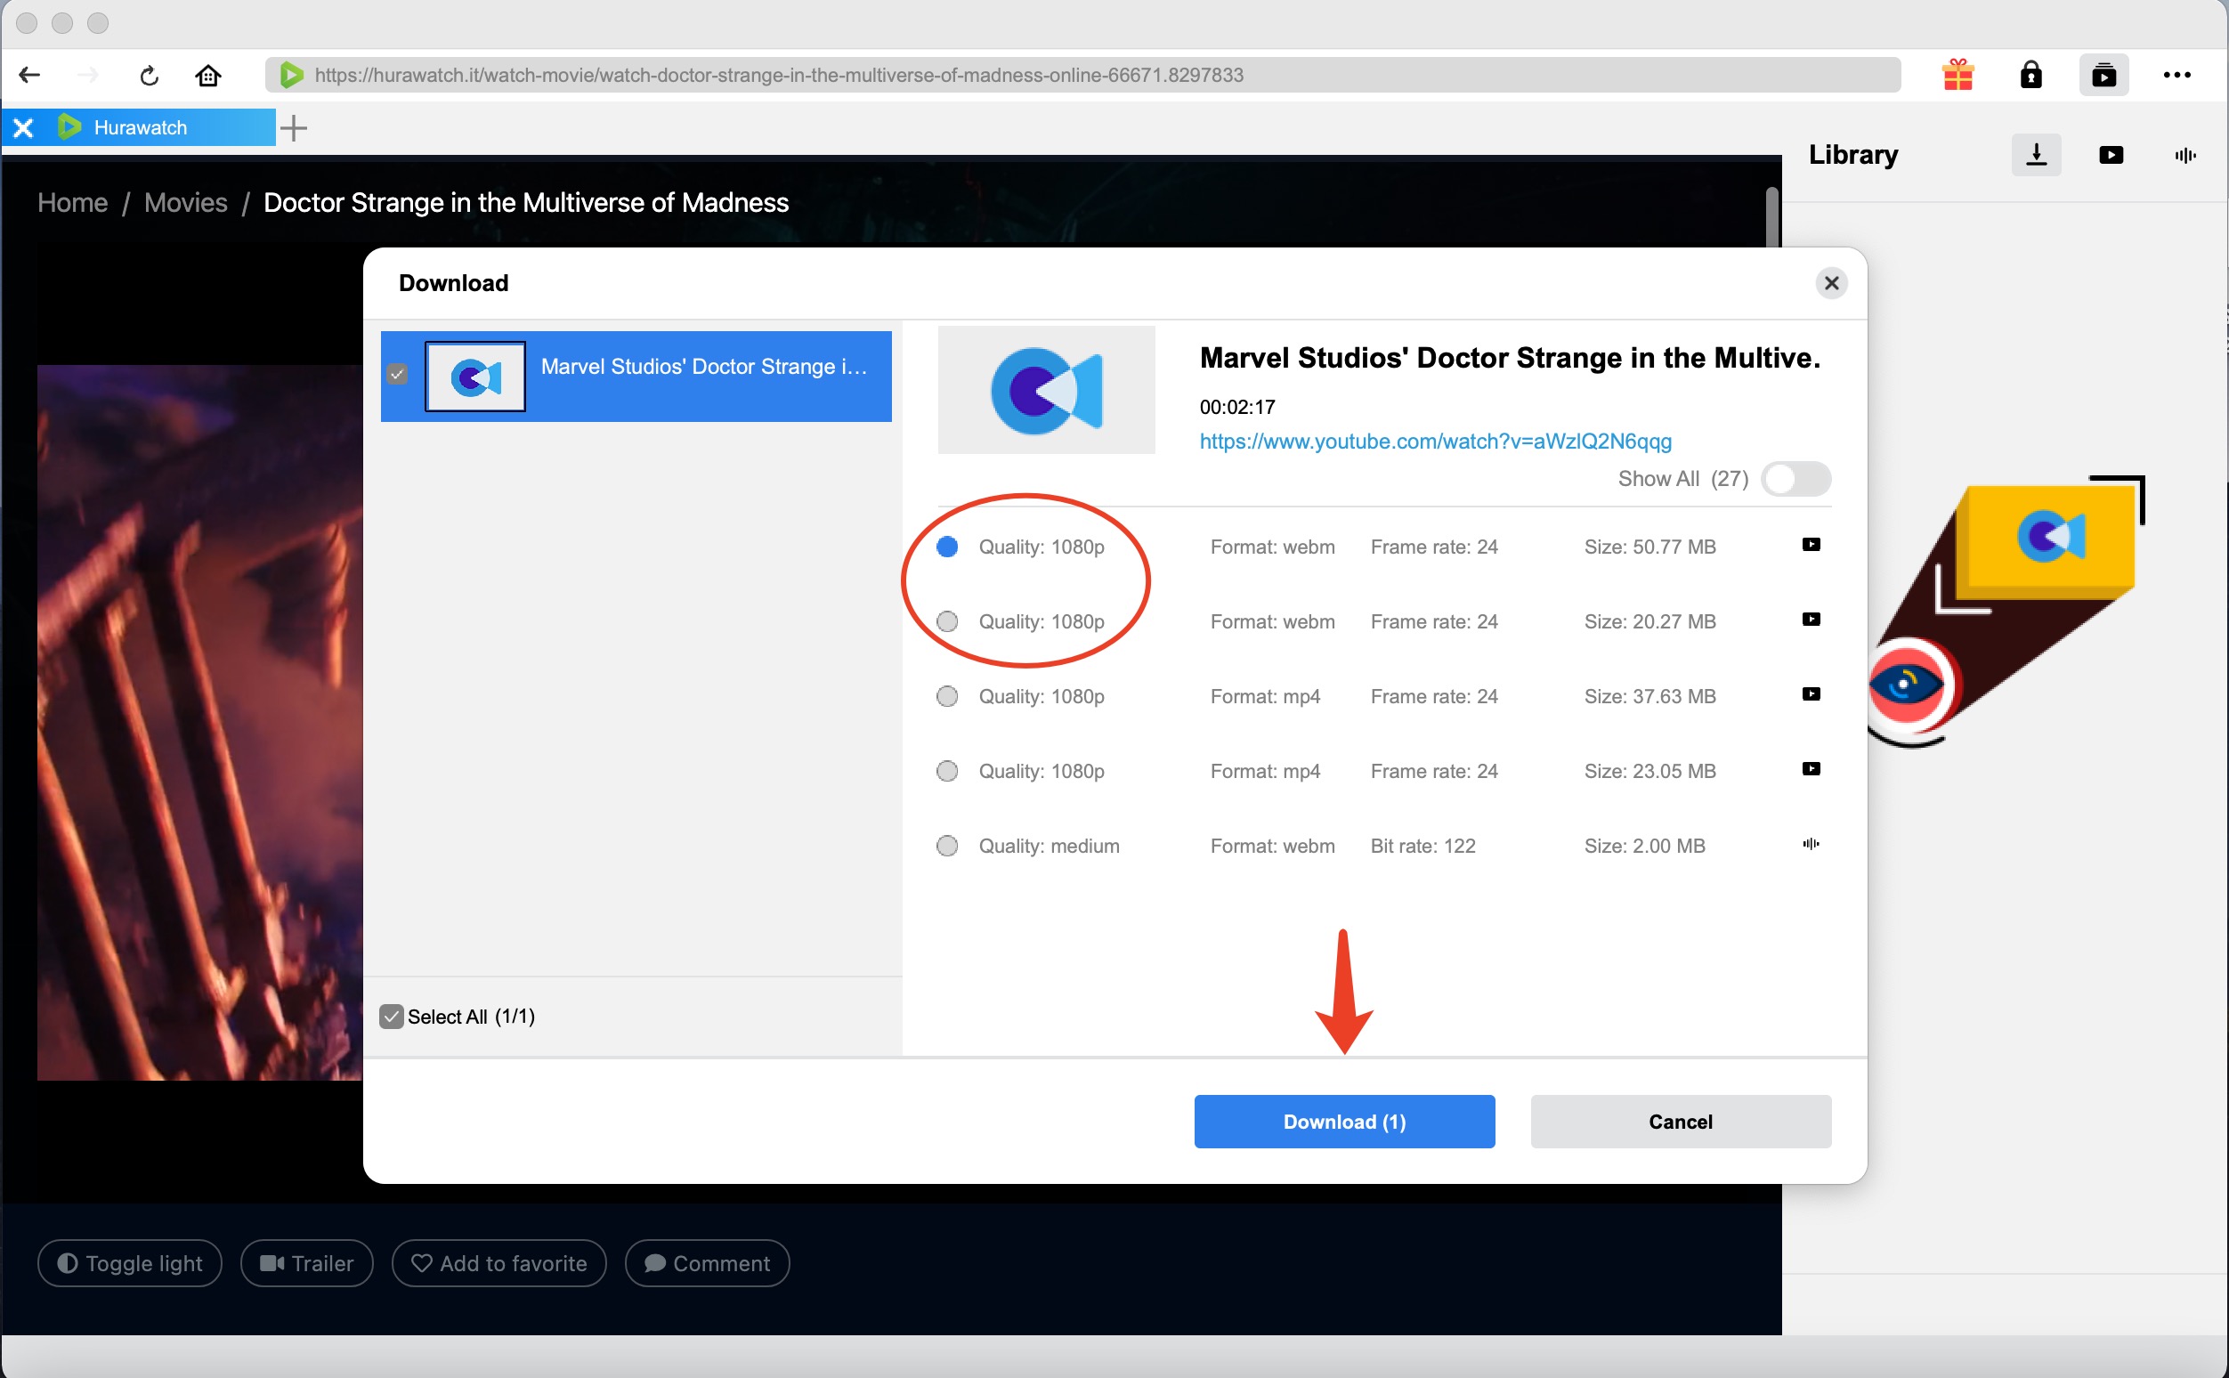Go to the browser home page
This screenshot has height=1378, width=2229.
207,75
